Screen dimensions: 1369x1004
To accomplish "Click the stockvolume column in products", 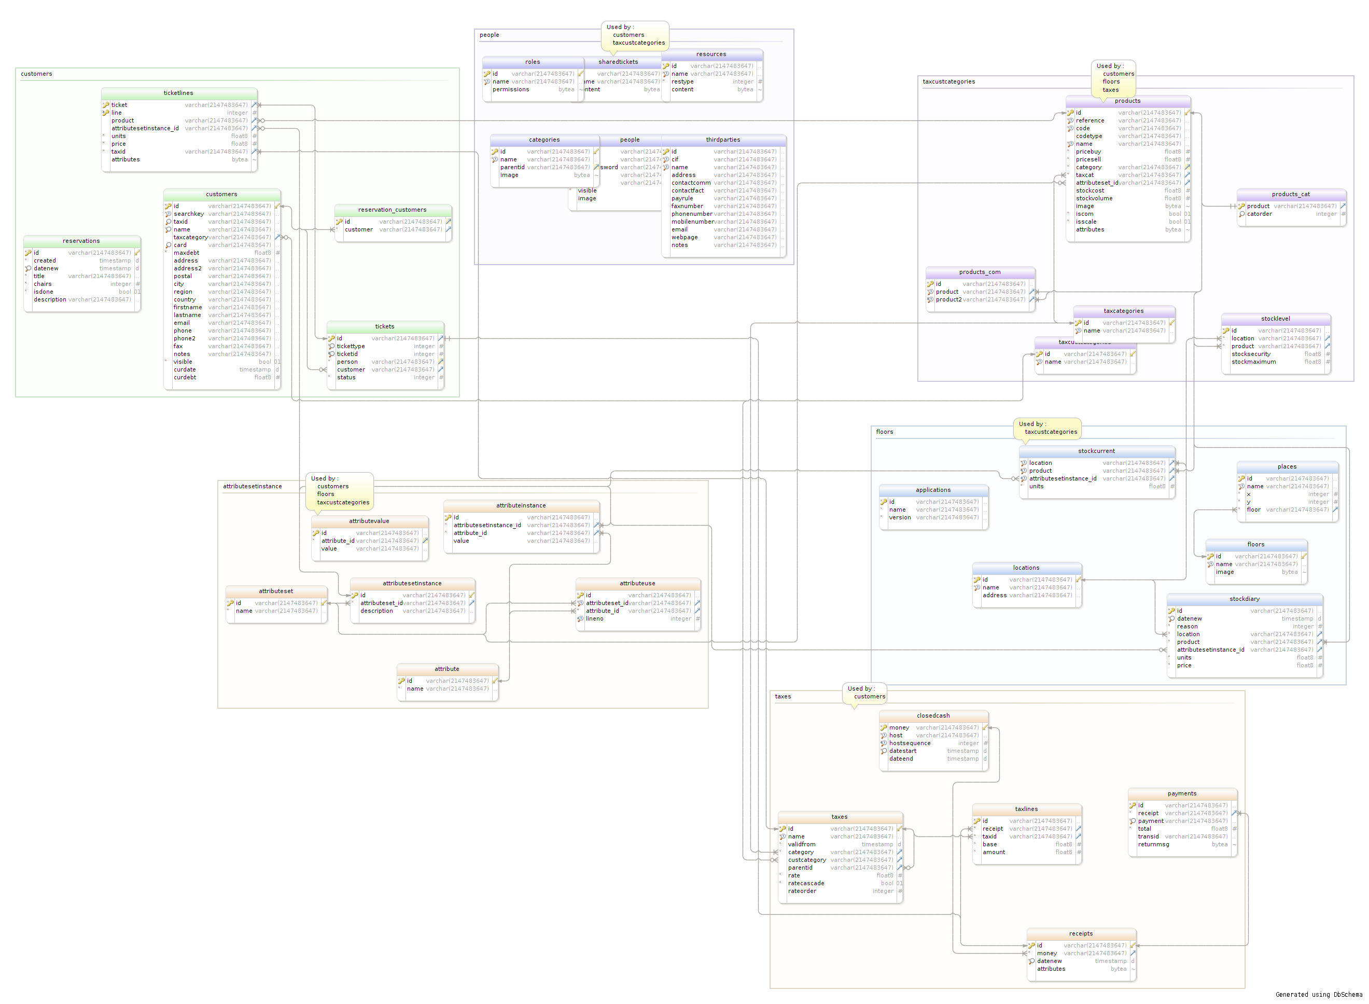I will (x=1128, y=198).
